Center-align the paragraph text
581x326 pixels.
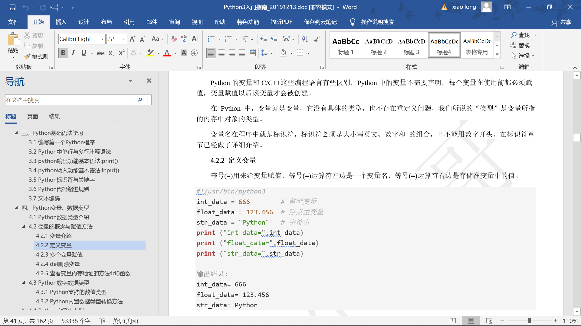pos(222,53)
